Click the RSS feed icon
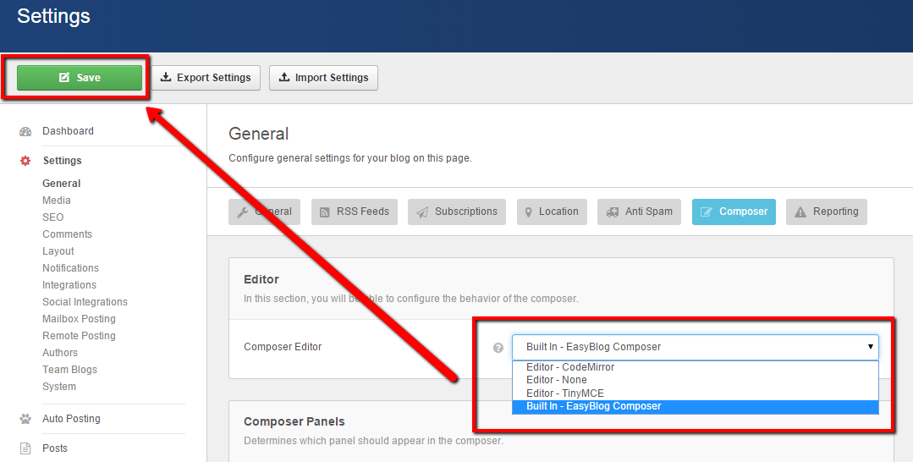 [x=325, y=212]
